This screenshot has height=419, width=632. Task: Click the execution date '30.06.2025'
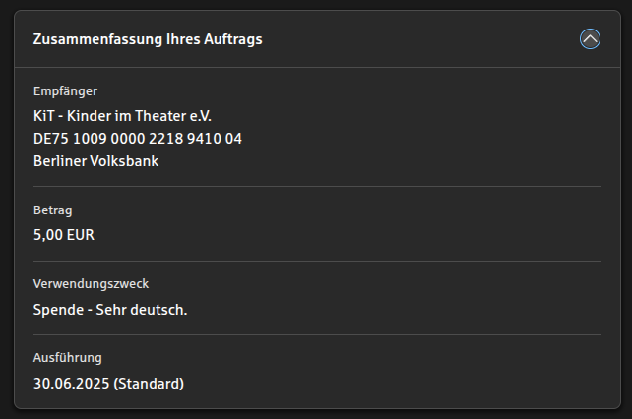tap(71, 383)
